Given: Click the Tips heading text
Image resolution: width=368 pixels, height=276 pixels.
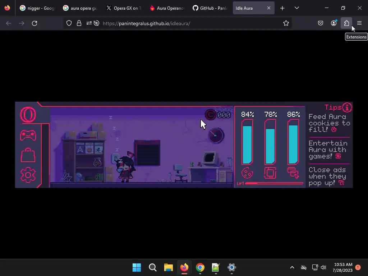Looking at the screenshot, I should coord(333,107).
